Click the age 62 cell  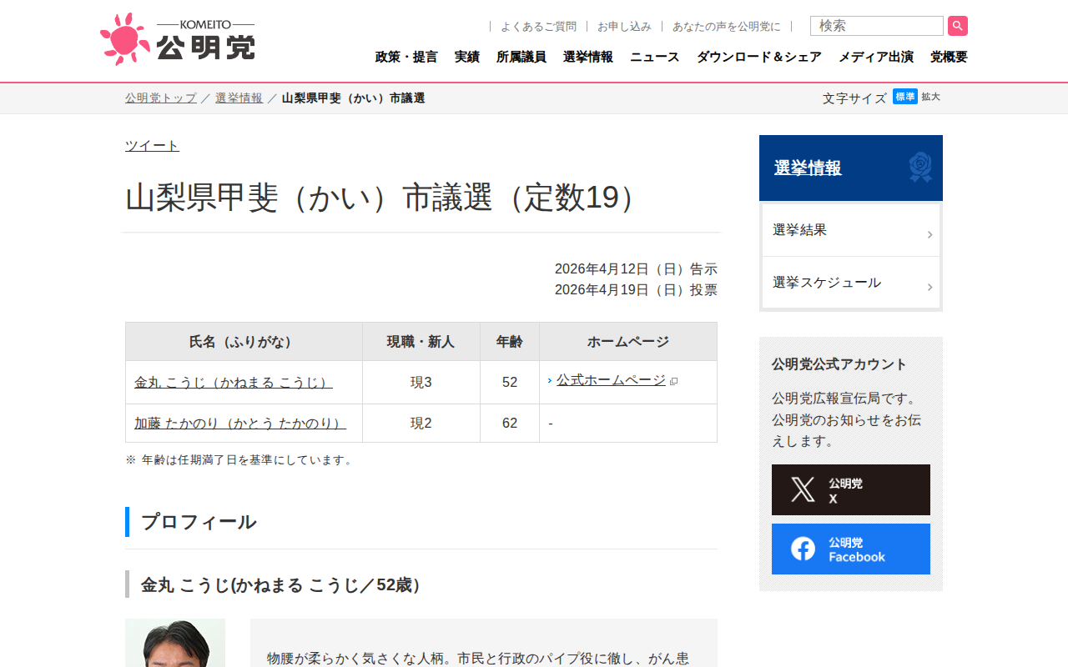point(510,424)
